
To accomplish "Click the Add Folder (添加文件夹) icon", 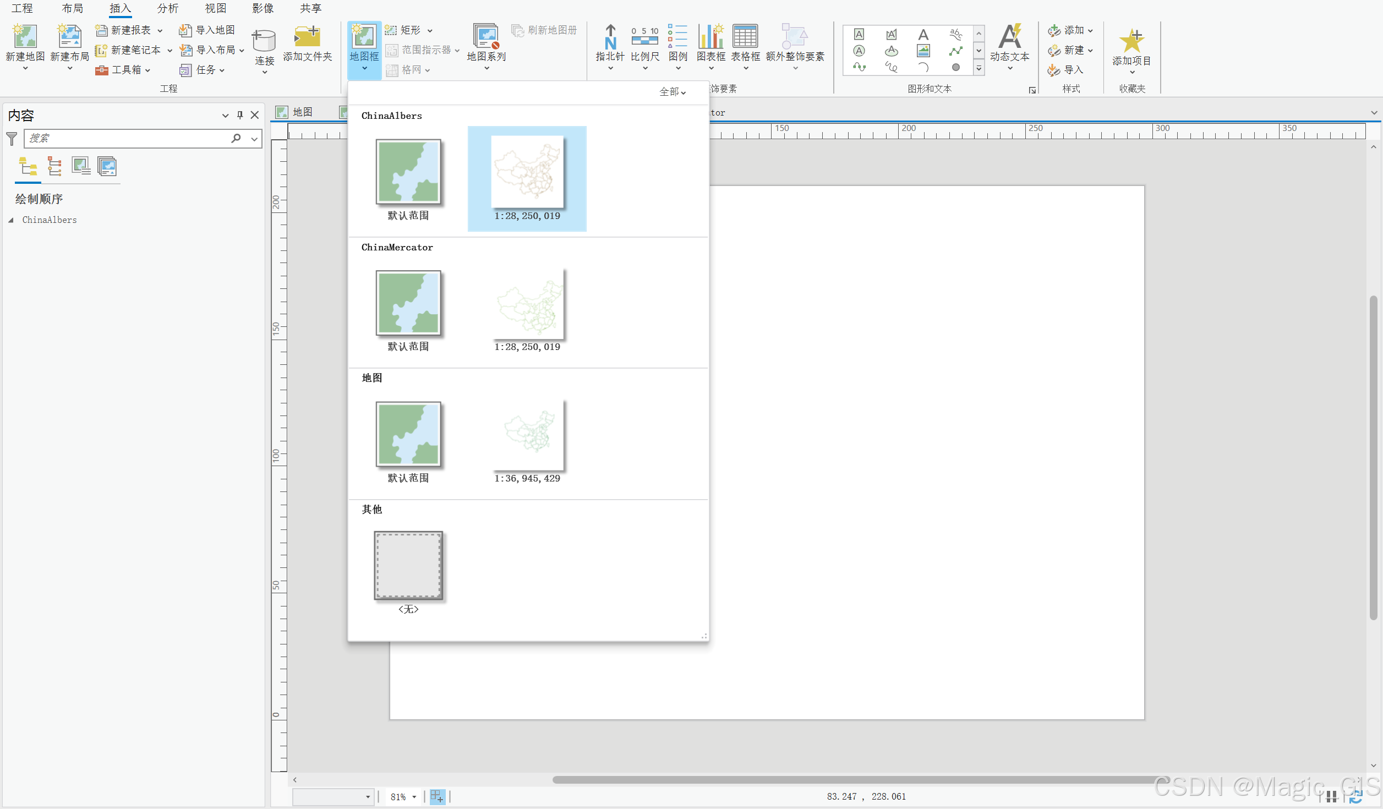I will pos(307,37).
